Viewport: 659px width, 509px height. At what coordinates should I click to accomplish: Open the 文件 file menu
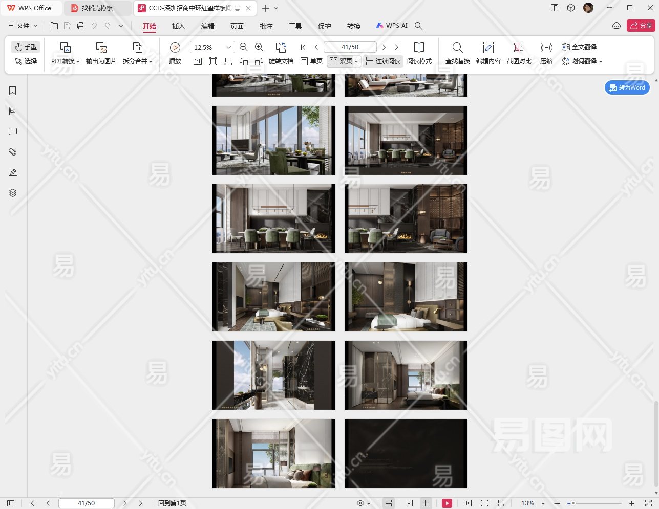point(23,26)
